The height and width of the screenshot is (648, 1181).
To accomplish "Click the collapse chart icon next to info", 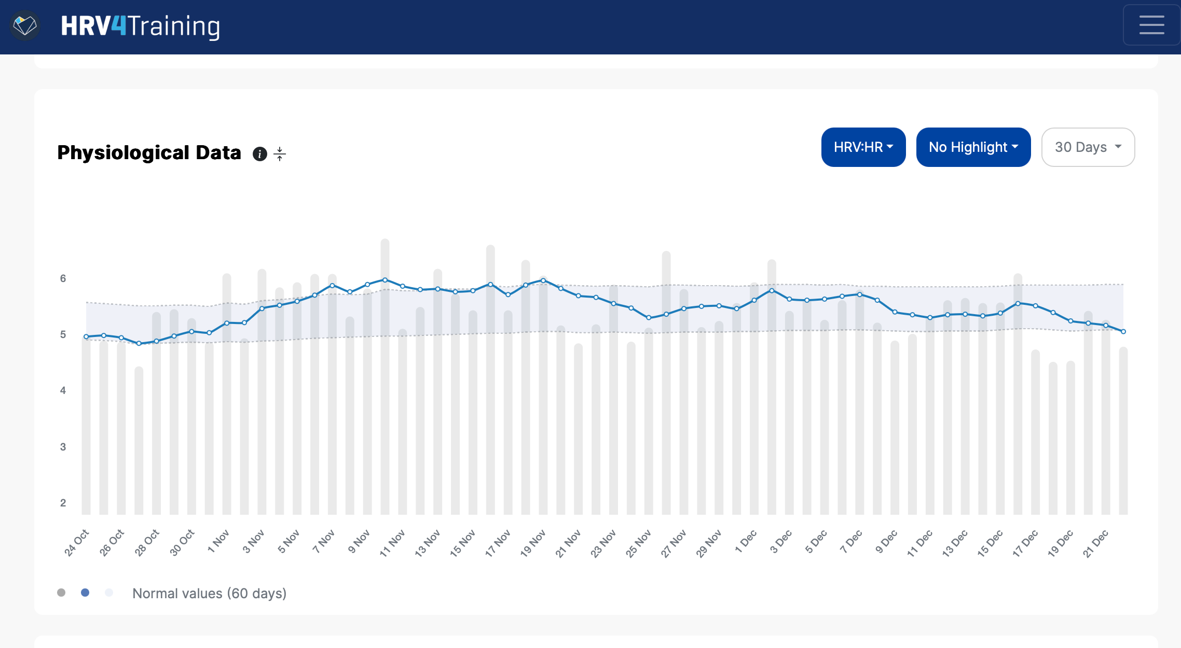I will pos(280,153).
